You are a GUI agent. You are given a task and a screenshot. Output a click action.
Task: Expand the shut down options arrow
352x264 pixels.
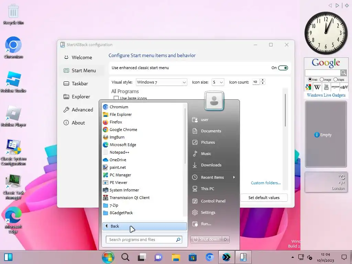coord(225,239)
